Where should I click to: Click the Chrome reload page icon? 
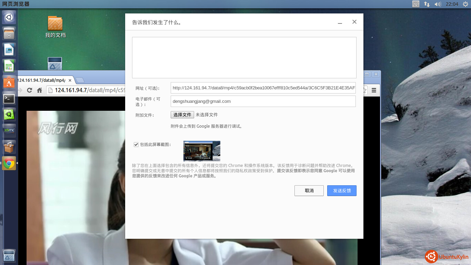(29, 90)
